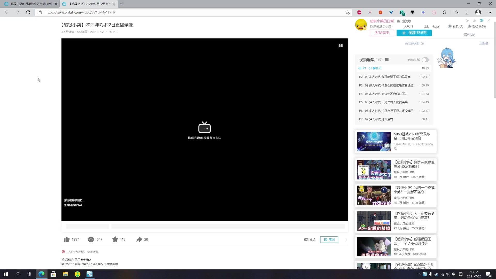Viewport: 496px width, 279px height.
Task: Play P7 07 多人对抗 汤都没有
Action: [x=394, y=119]
